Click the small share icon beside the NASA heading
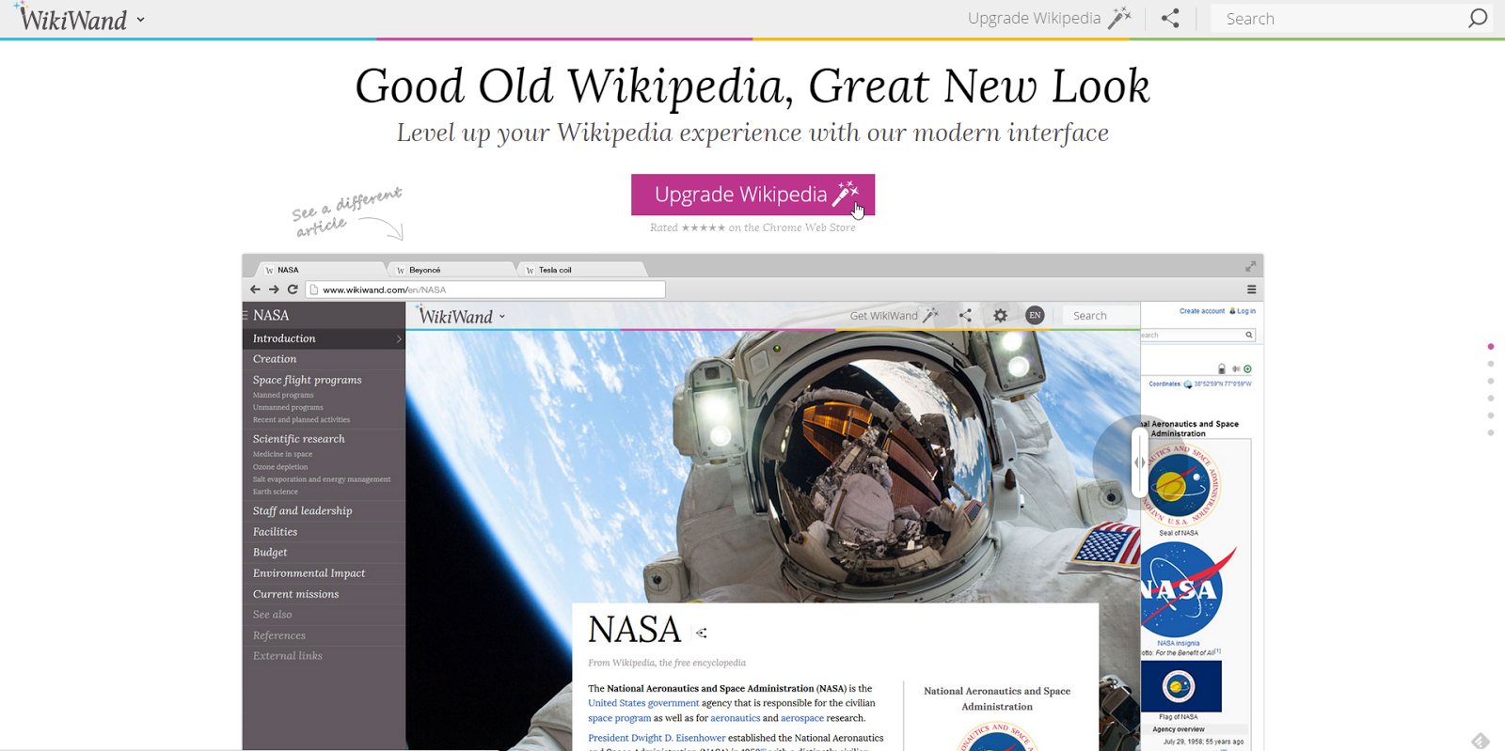 [x=702, y=633]
